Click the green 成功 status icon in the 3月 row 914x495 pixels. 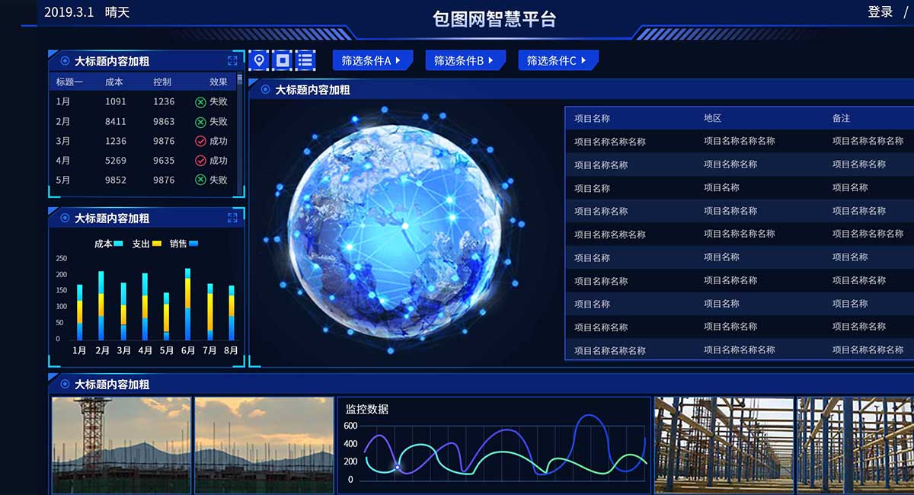click(200, 140)
